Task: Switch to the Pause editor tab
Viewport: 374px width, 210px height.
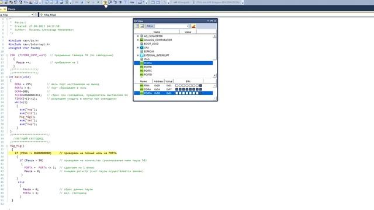Action: click(x=12, y=9)
